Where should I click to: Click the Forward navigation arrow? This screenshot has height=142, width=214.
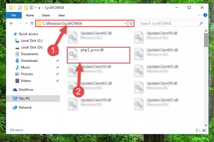pyautogui.click(x=20, y=23)
